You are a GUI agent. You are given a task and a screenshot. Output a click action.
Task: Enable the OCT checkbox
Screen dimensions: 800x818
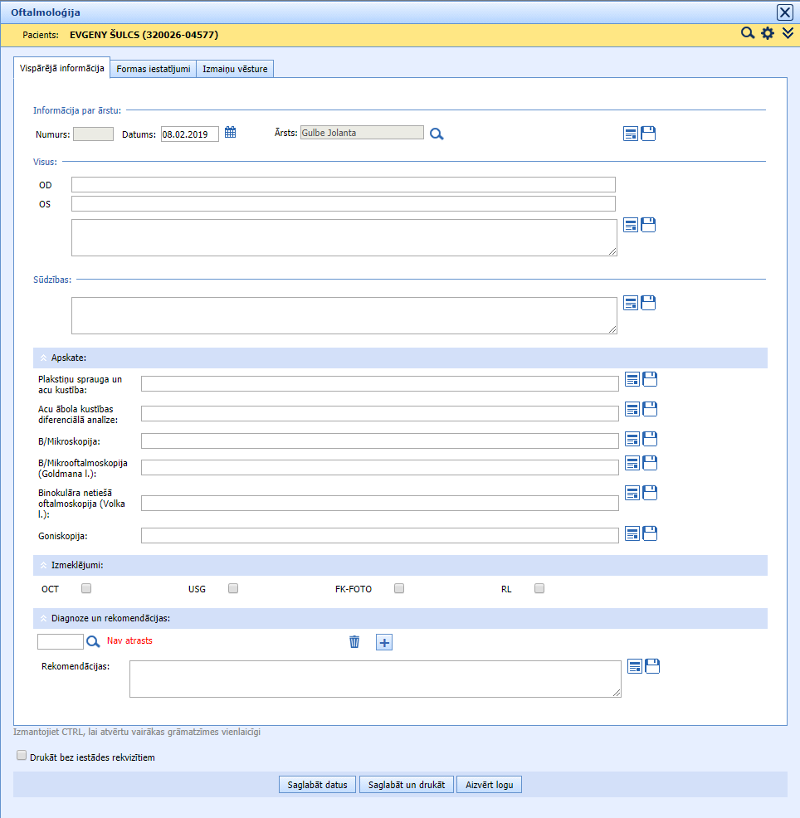click(x=86, y=588)
